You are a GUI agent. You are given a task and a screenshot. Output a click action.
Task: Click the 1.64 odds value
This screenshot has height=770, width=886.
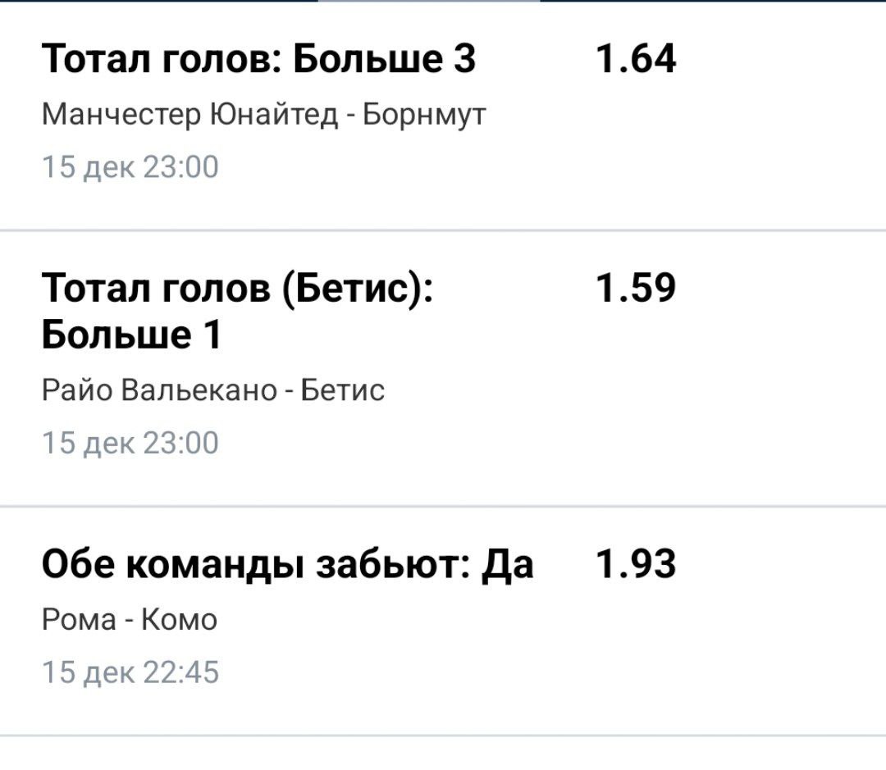[x=636, y=60]
